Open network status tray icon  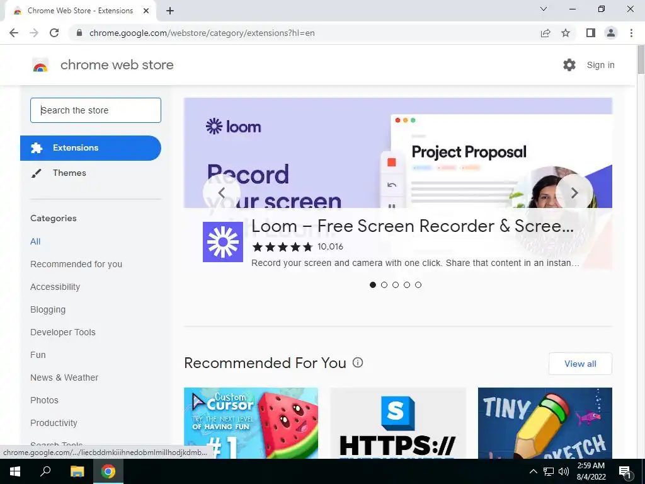tap(549, 471)
